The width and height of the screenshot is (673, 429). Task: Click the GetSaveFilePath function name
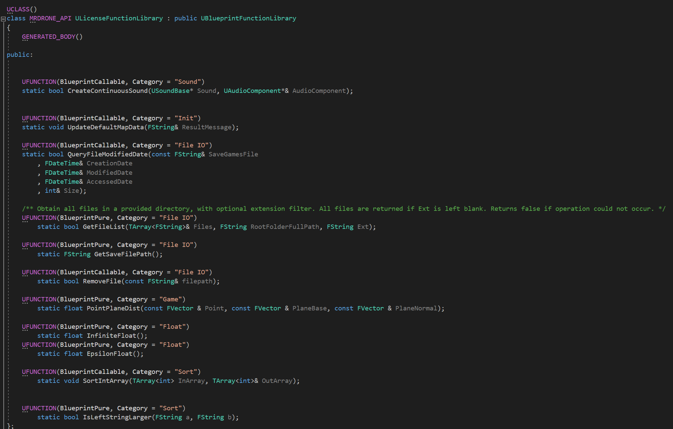pyautogui.click(x=123, y=254)
